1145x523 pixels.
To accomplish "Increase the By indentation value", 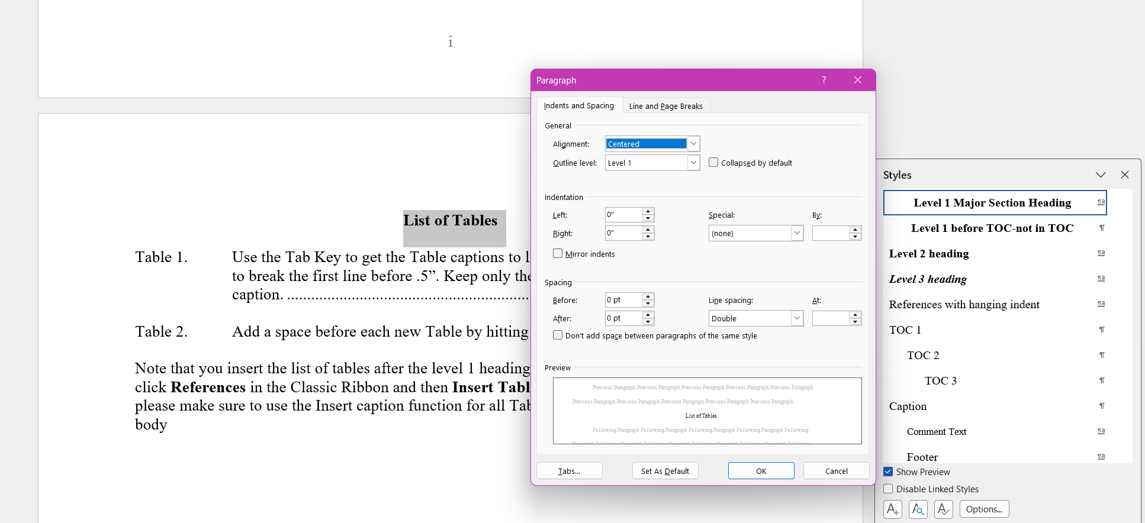I will [x=855, y=230].
